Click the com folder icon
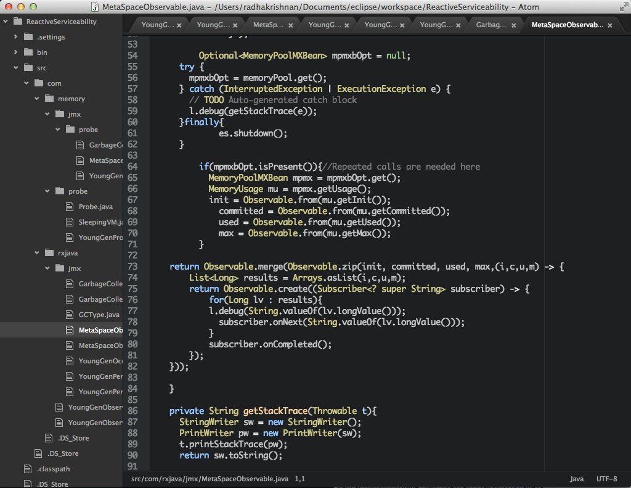The image size is (631, 488). tap(38, 83)
